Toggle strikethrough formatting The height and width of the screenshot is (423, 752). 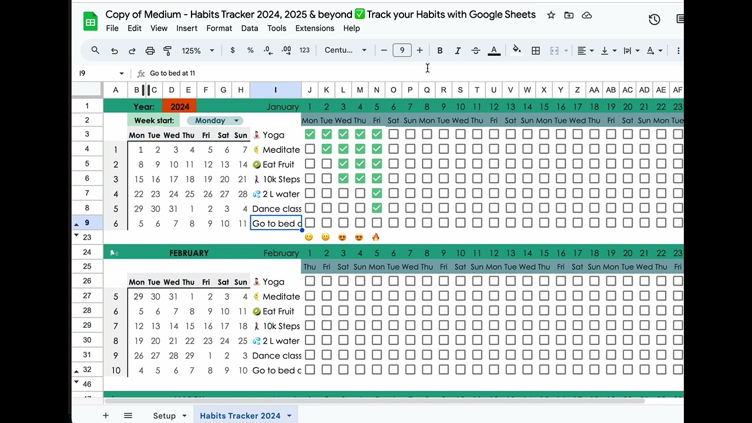tap(476, 51)
